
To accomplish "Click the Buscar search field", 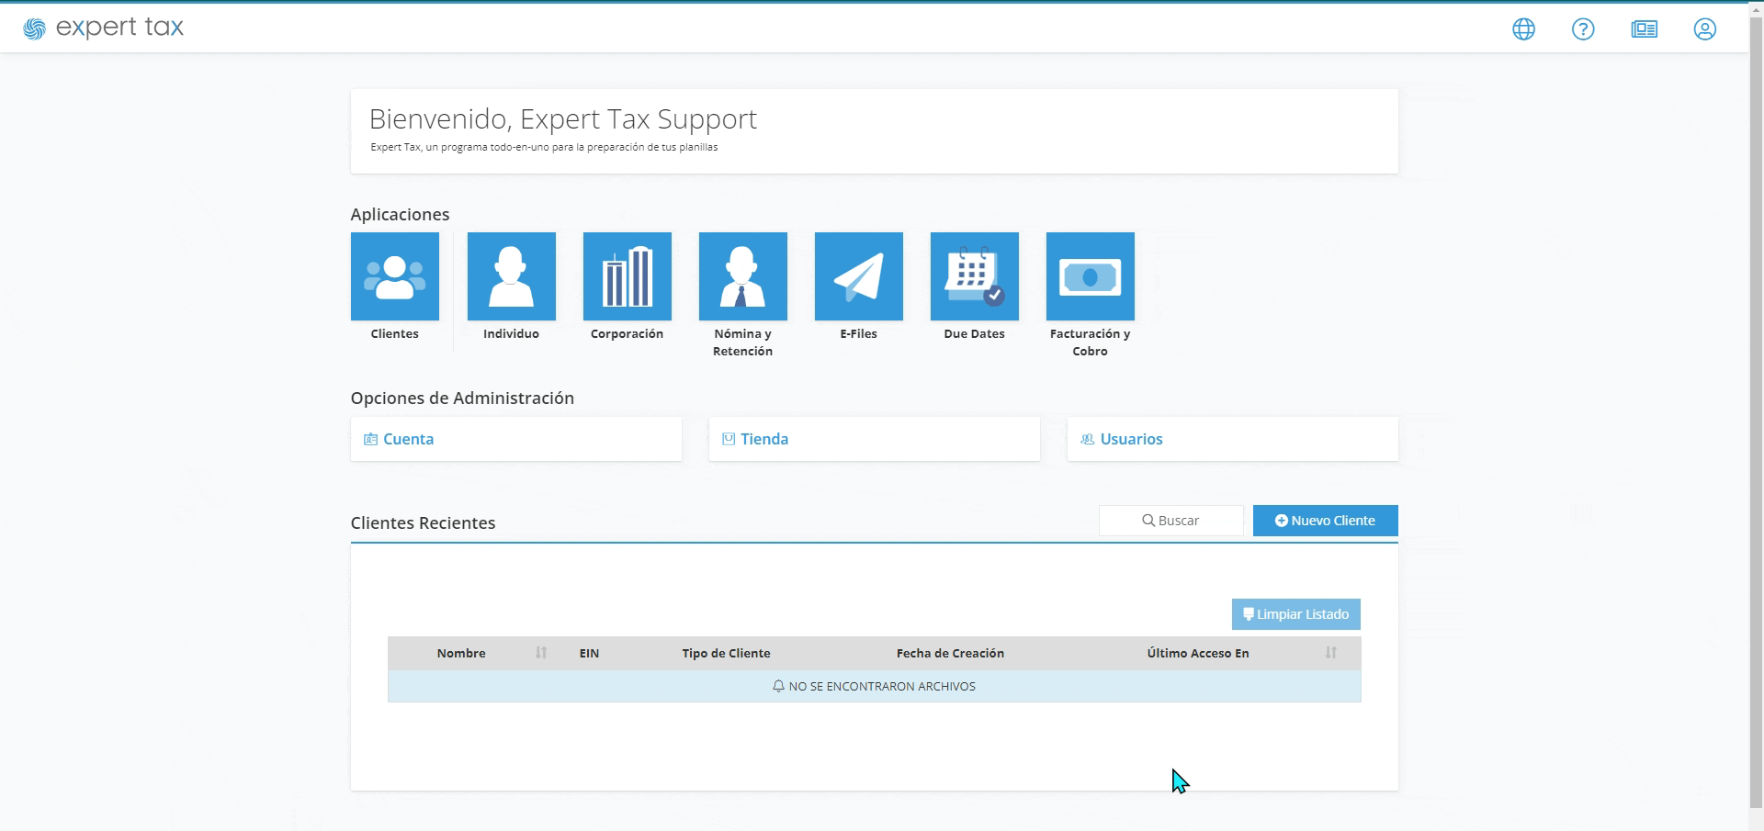I will point(1171,521).
